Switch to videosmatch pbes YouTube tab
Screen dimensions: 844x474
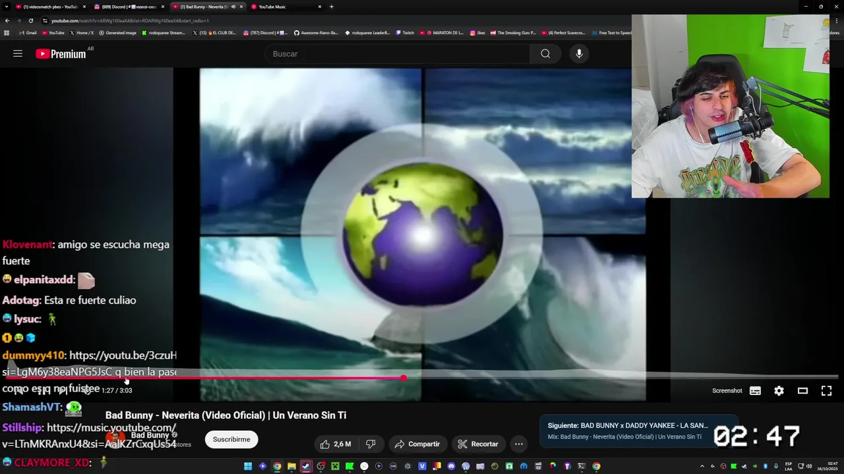pos(51,7)
